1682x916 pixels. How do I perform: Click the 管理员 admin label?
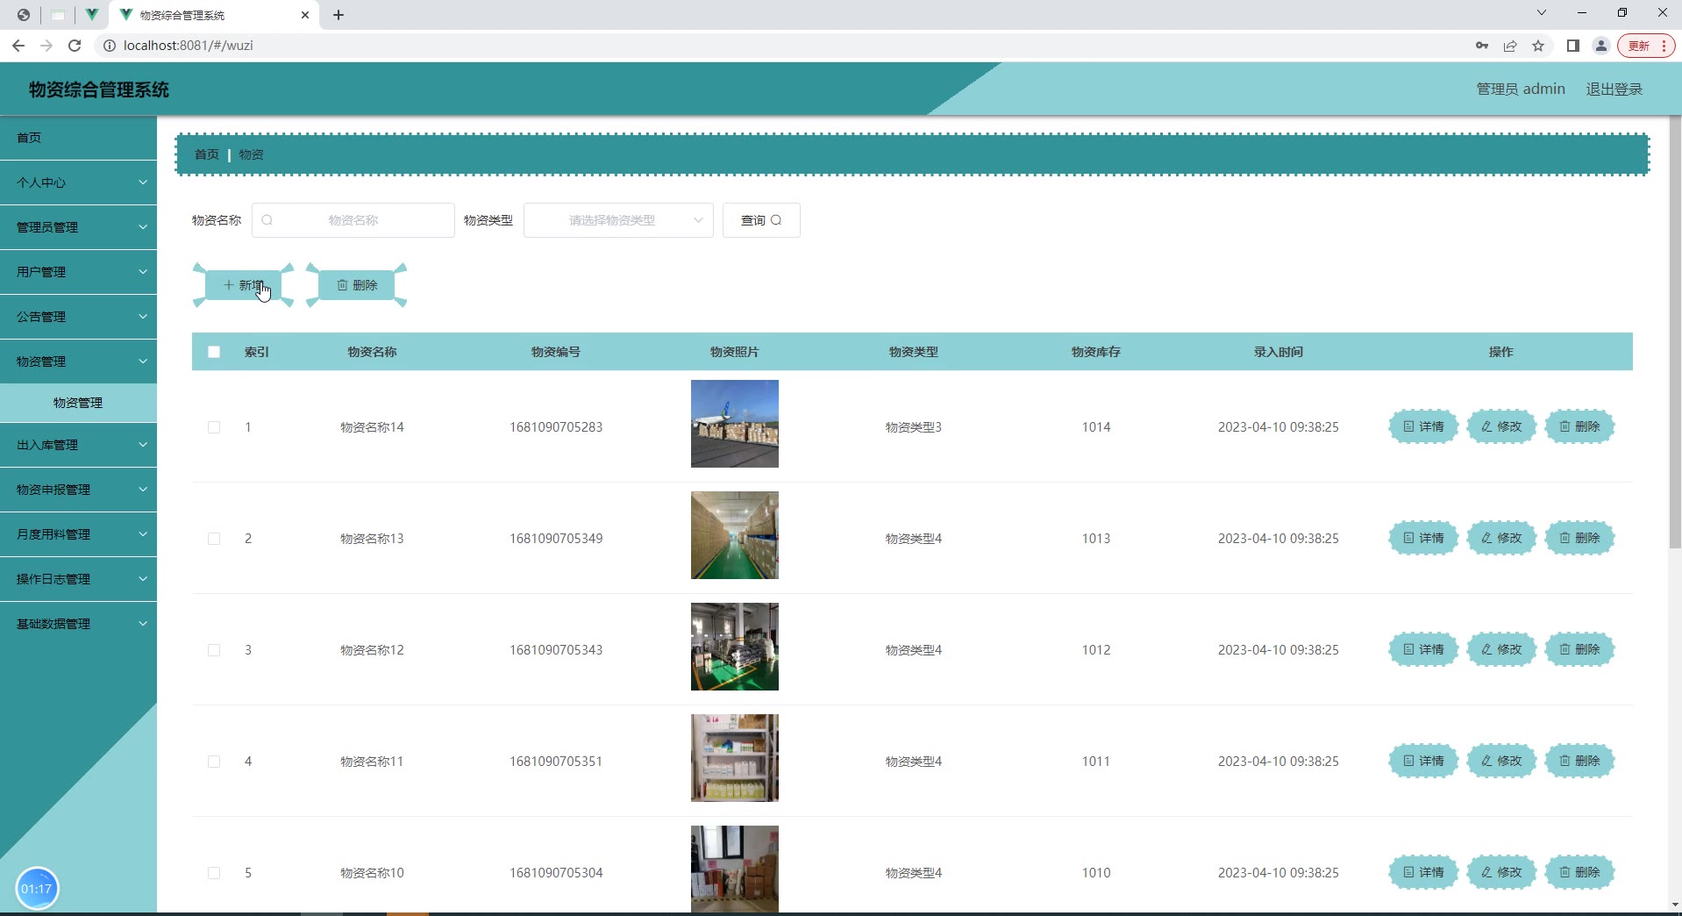coord(1521,89)
